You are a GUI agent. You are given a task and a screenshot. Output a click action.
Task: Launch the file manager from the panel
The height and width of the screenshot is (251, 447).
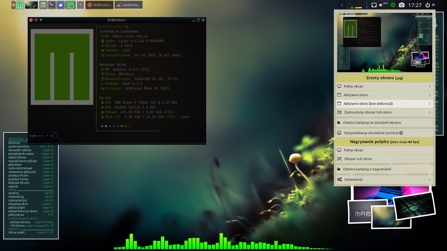coord(43,5)
